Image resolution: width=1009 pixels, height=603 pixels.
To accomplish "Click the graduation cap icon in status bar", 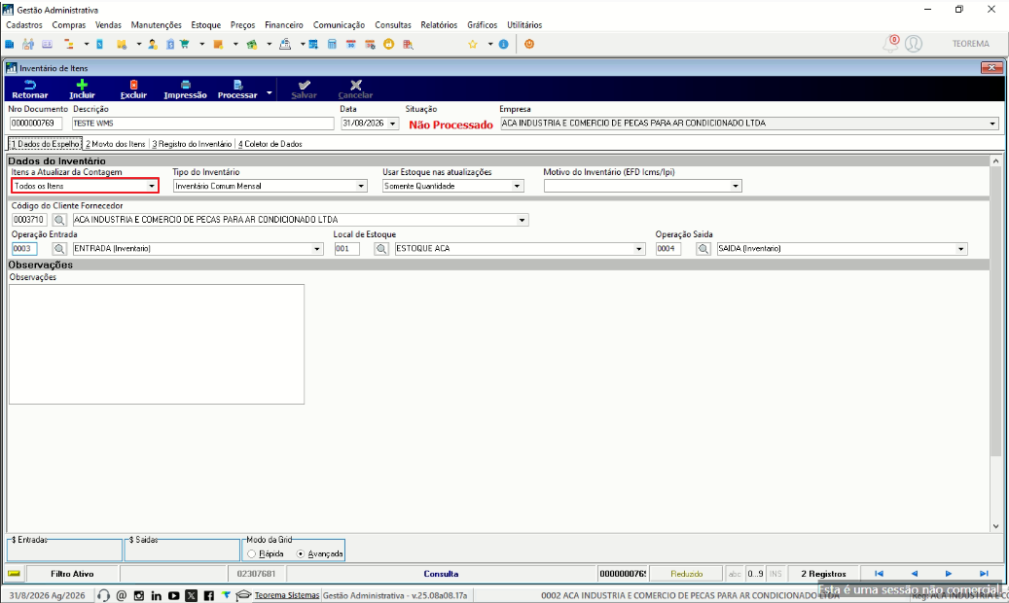I will (243, 596).
